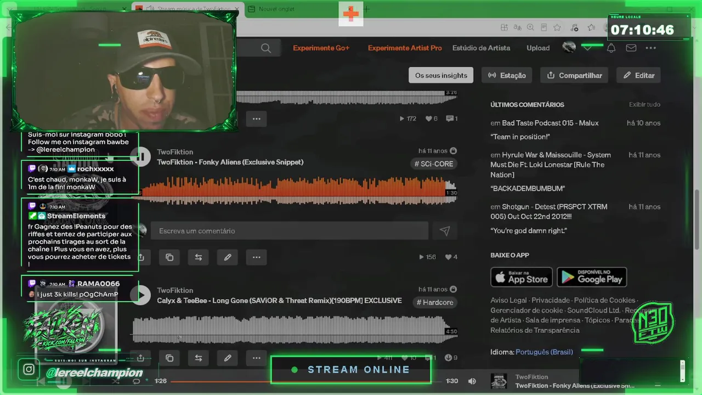Open more options for the Calyx & TeeBee track
Viewport: 702px width, 395px height.
(256, 358)
